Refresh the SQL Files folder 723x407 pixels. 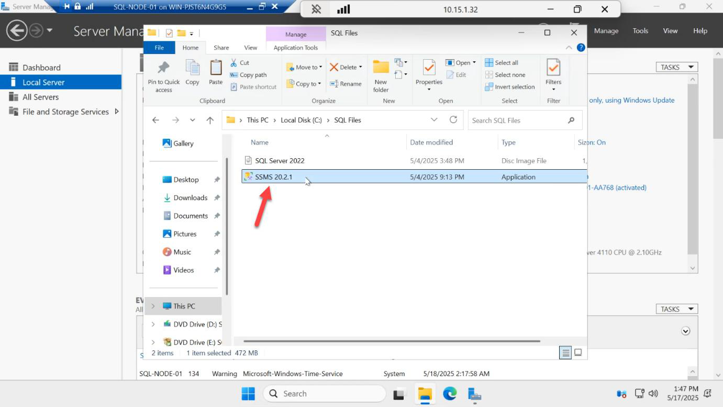(x=453, y=120)
